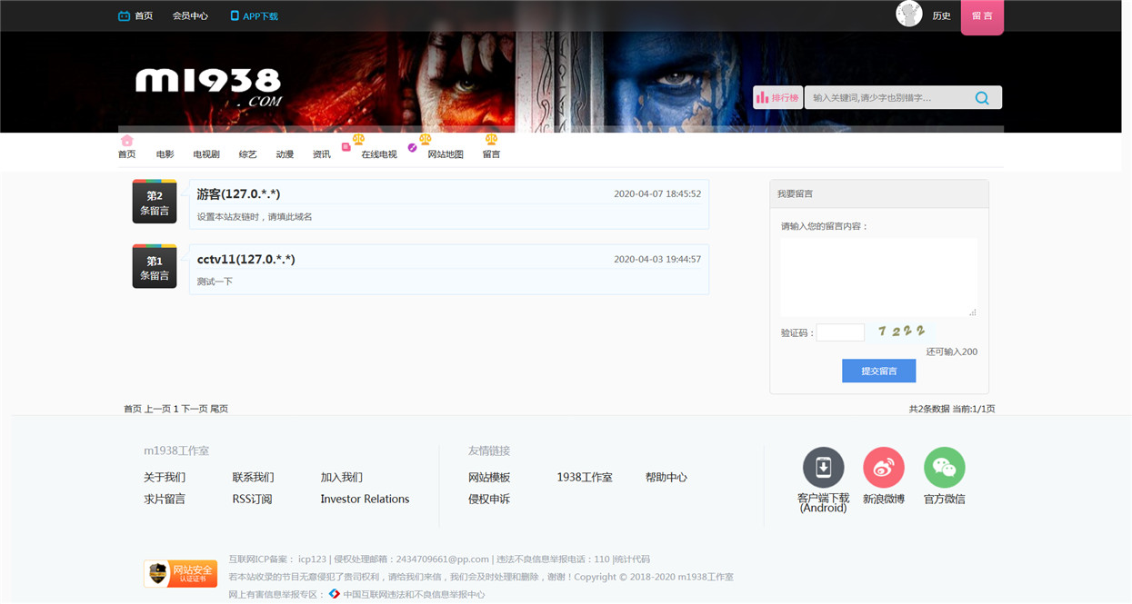Screen dimensions: 1132x604
Task: Click the pink 留言 button at top right
Action: [x=982, y=17]
